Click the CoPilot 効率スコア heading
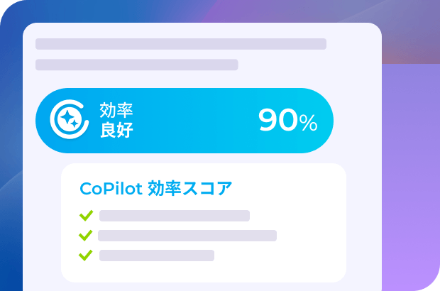440x291 pixels. (155, 190)
